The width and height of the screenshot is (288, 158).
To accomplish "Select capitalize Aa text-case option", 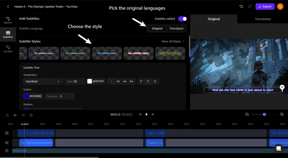I will tap(125, 81).
